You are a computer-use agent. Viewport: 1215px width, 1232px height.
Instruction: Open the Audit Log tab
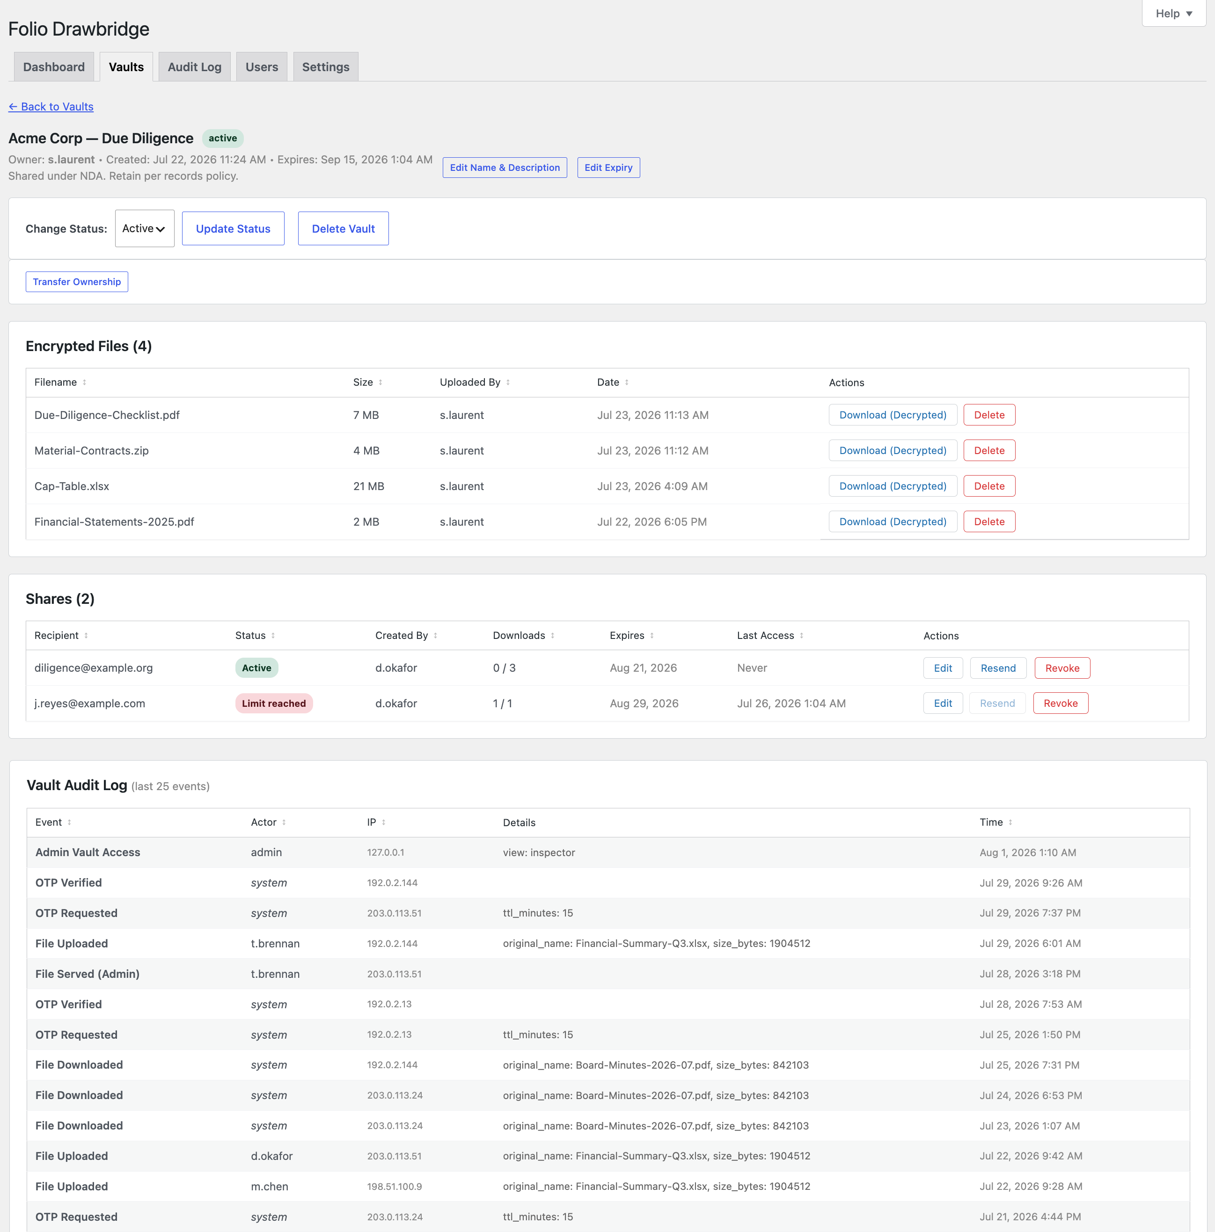[x=194, y=67]
